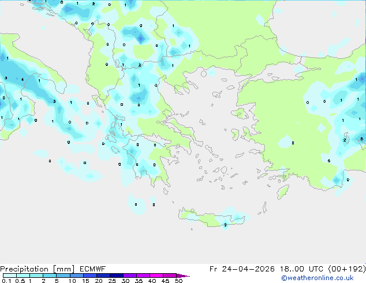
Task: Click the legend label '0.5'
Action: click(20, 281)
